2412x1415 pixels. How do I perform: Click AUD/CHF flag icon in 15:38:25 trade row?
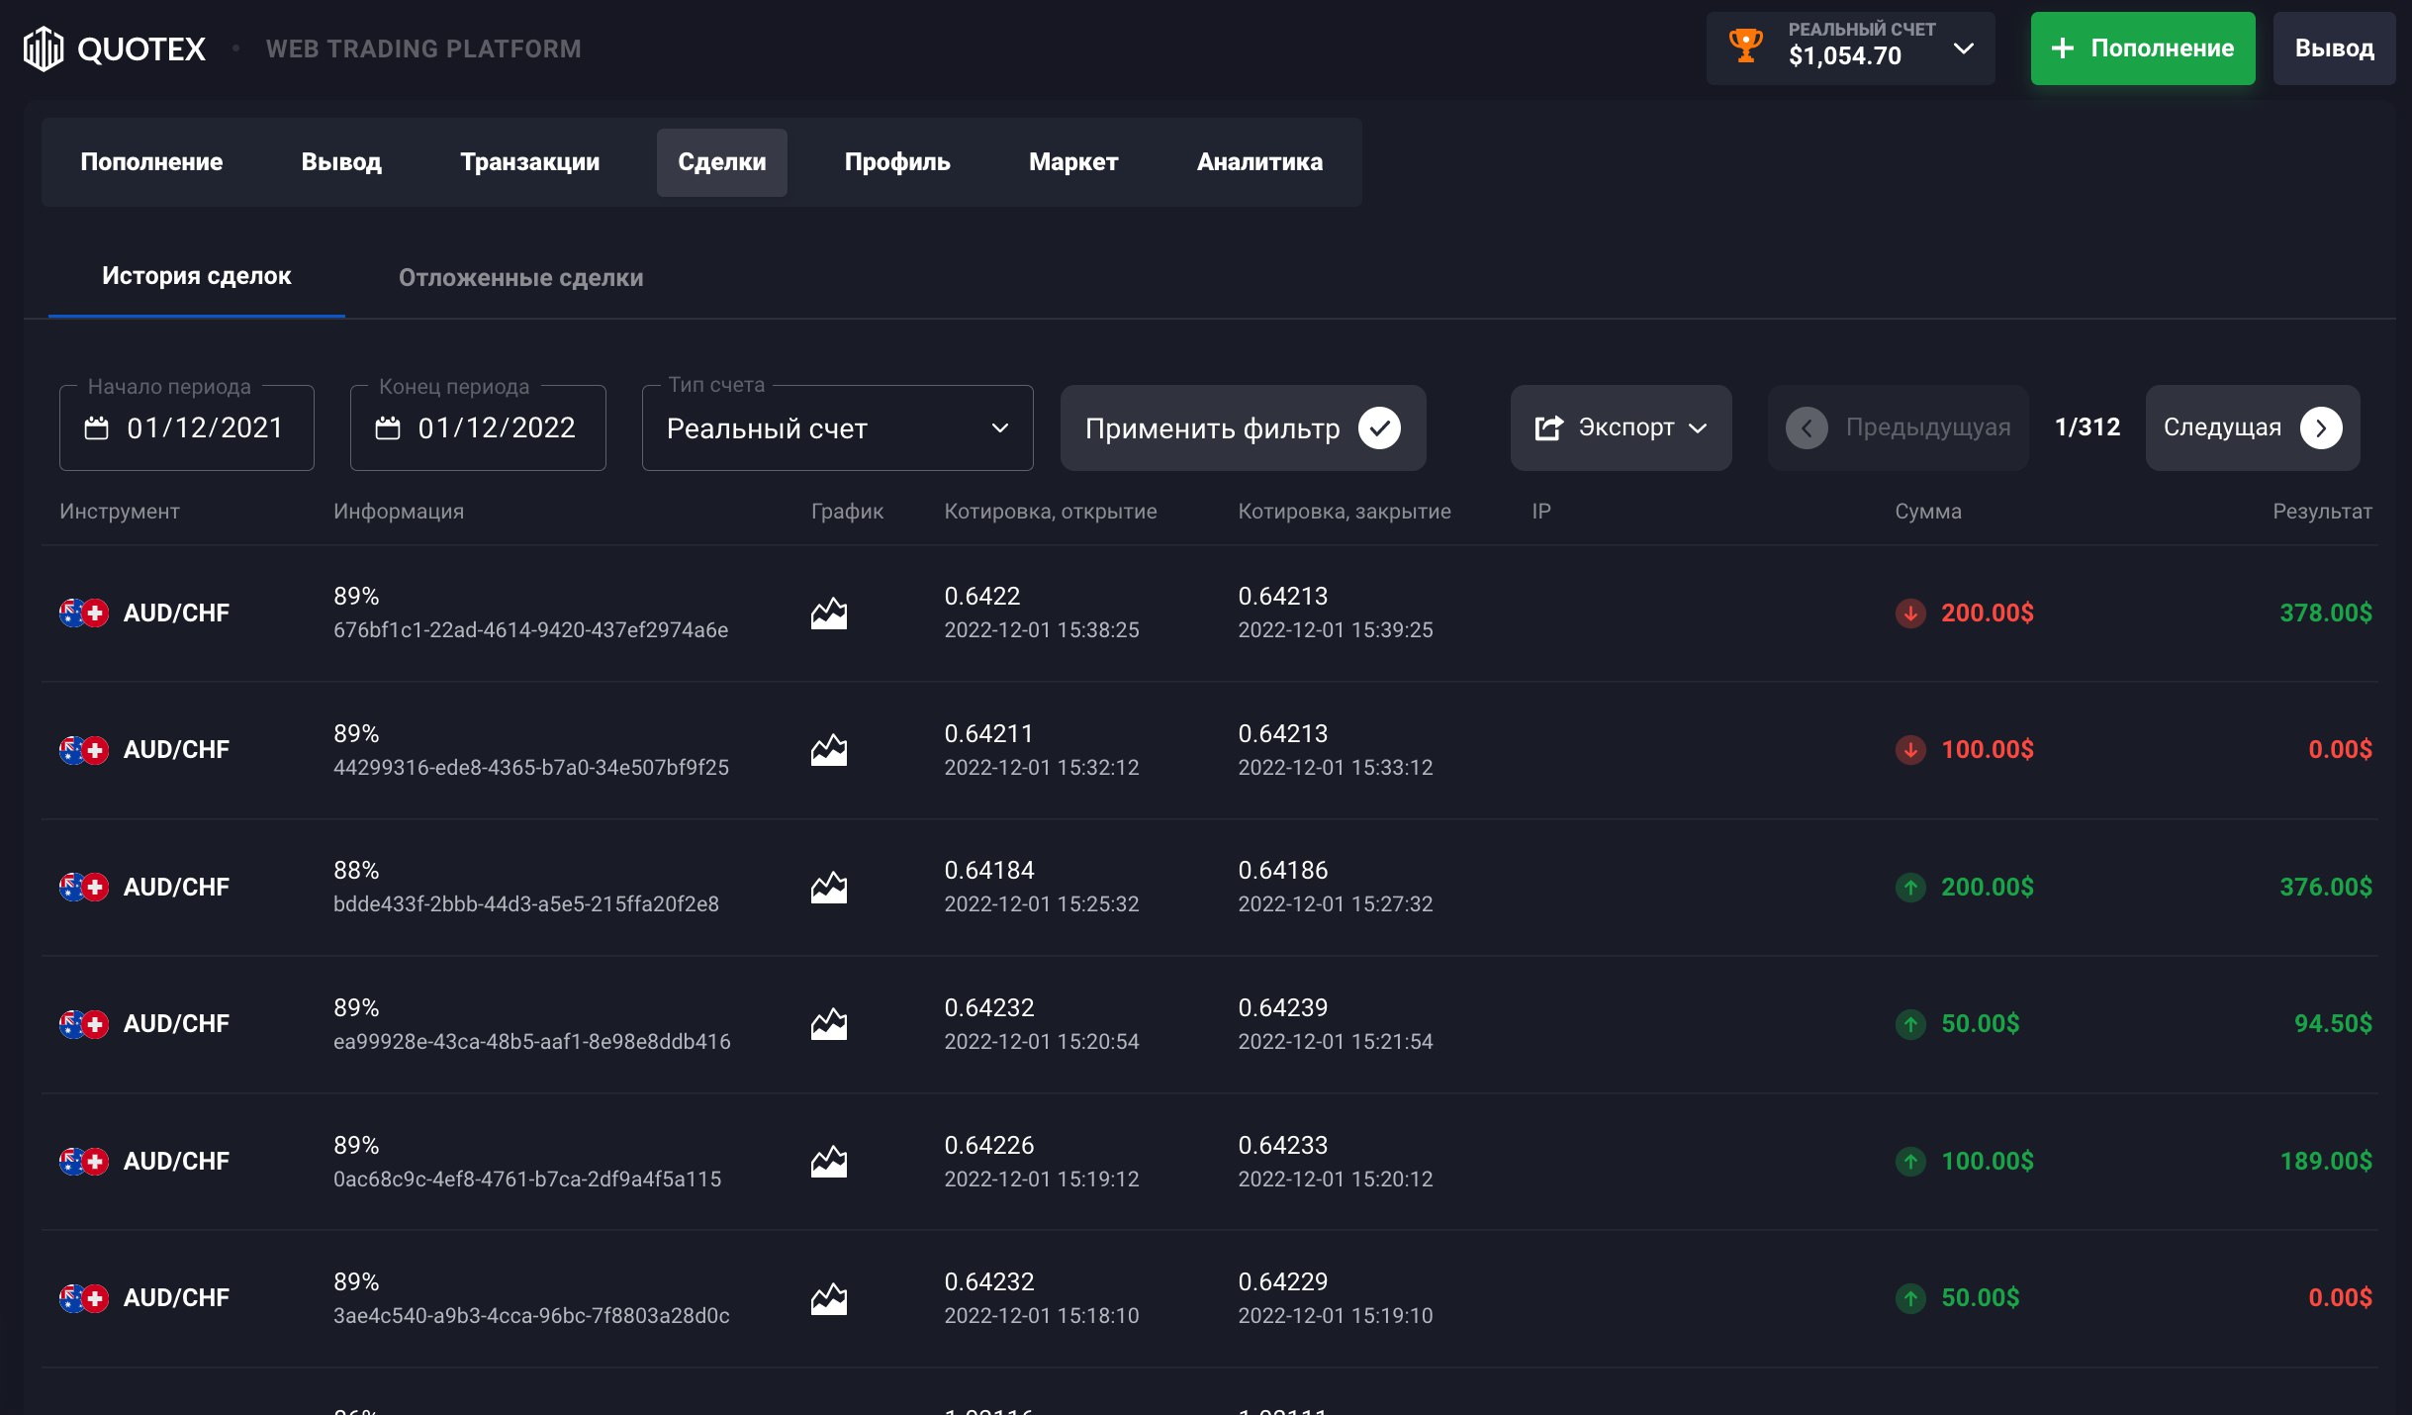coord(84,613)
